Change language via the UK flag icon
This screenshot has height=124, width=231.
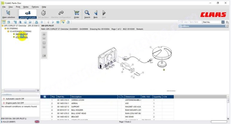[x=37, y=122]
